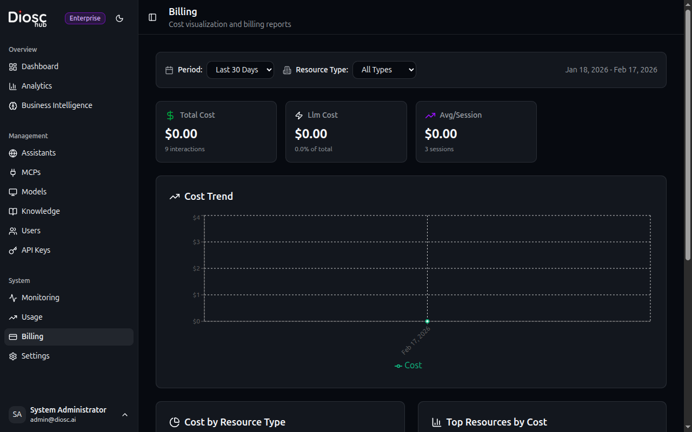The width and height of the screenshot is (692, 432).
Task: Select the Models monitor icon
Action: click(x=12, y=192)
